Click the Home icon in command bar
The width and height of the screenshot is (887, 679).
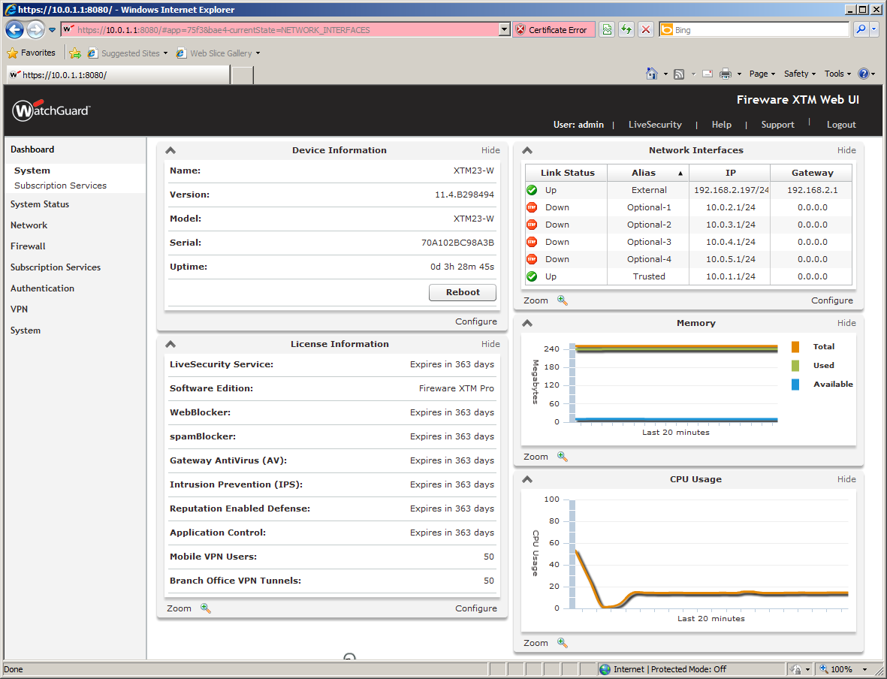tap(652, 74)
